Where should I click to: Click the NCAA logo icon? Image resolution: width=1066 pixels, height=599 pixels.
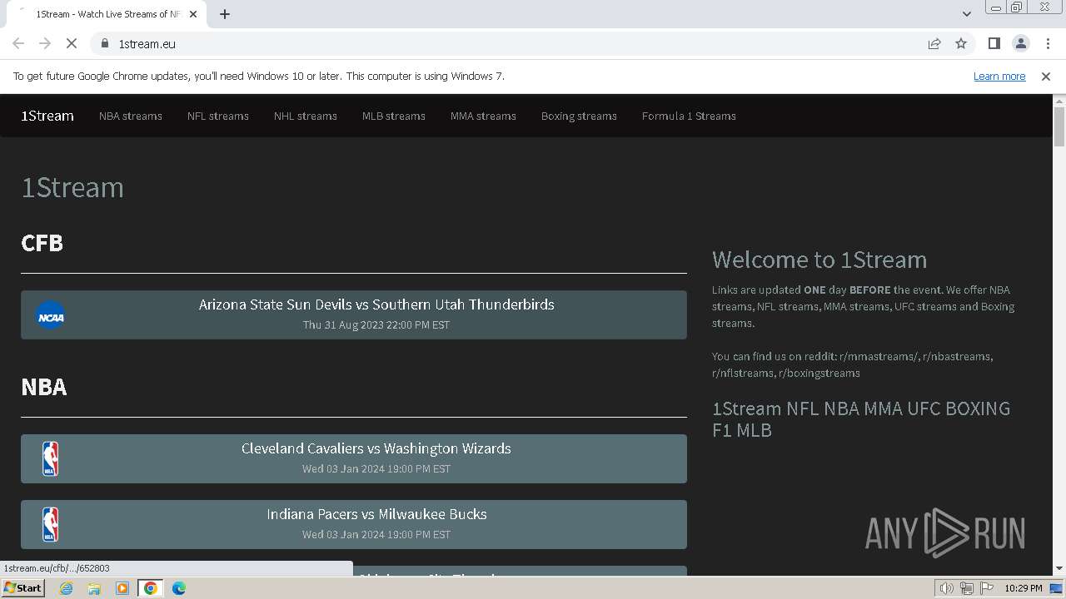pos(50,315)
